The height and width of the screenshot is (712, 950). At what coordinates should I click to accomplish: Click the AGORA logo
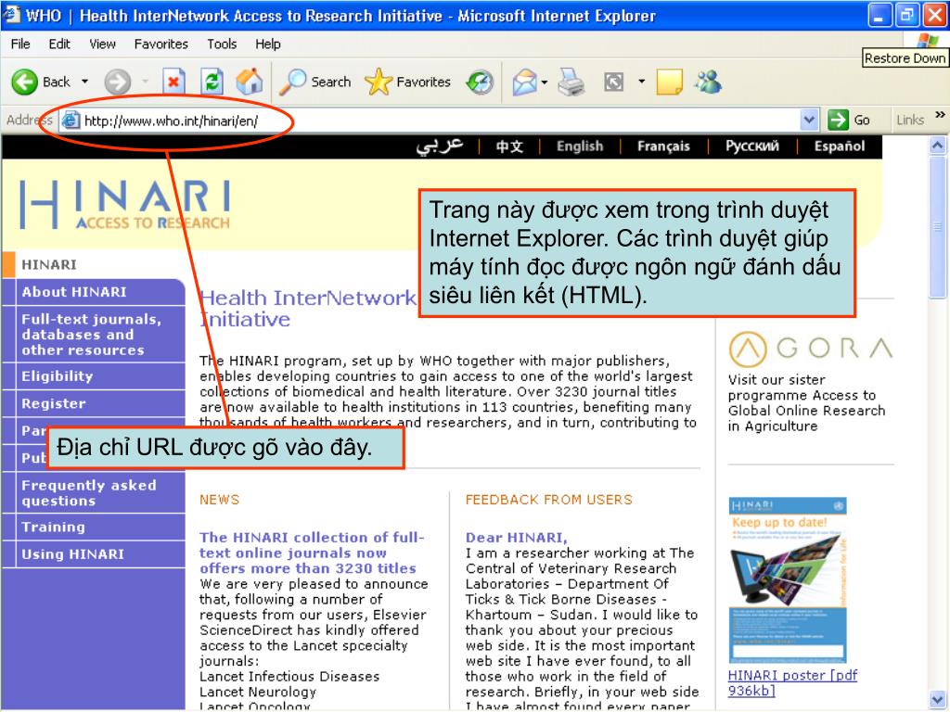(x=810, y=349)
